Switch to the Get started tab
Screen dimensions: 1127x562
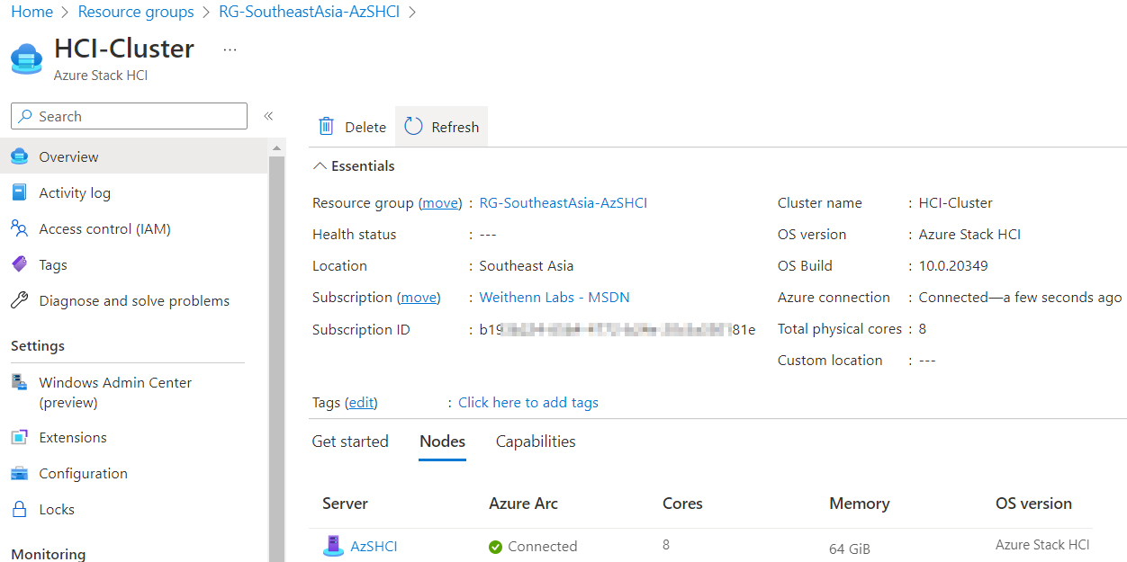pyautogui.click(x=350, y=442)
